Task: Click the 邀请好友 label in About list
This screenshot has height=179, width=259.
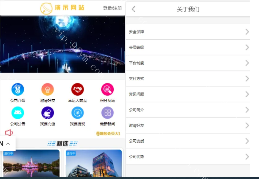Action: (136, 125)
